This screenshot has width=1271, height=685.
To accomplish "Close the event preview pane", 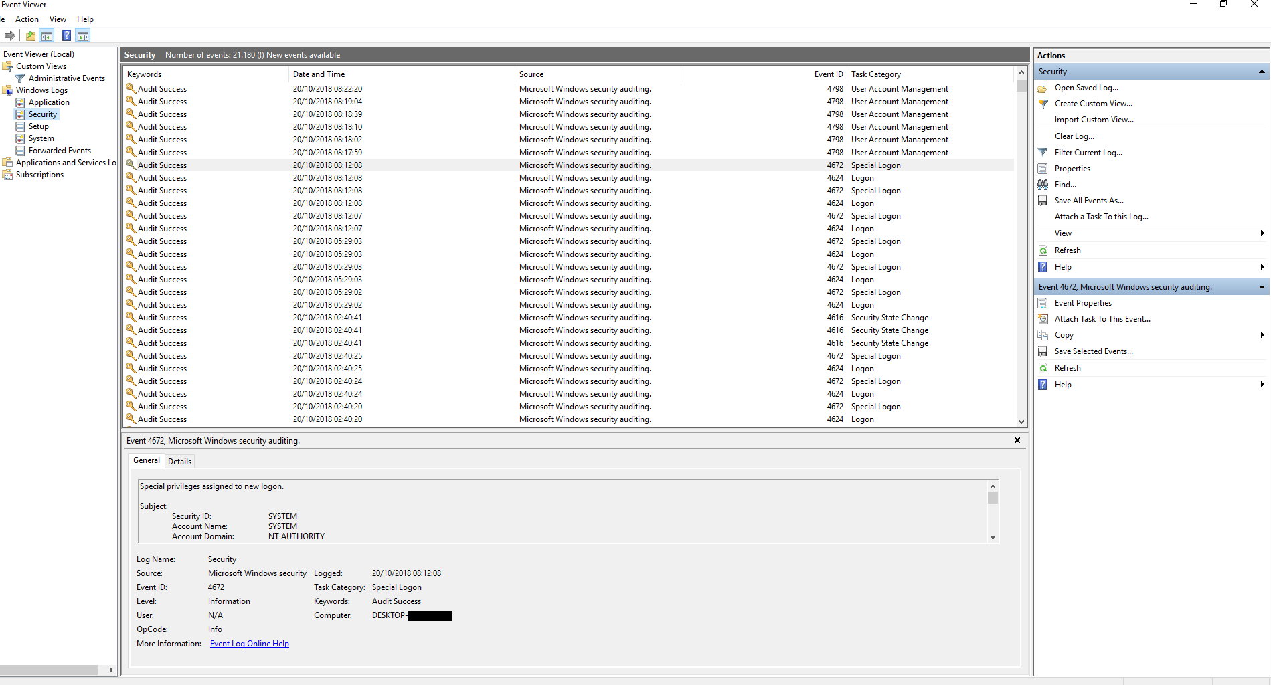I will (1017, 440).
